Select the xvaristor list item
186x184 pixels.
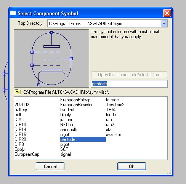pyautogui.click(x=114, y=134)
